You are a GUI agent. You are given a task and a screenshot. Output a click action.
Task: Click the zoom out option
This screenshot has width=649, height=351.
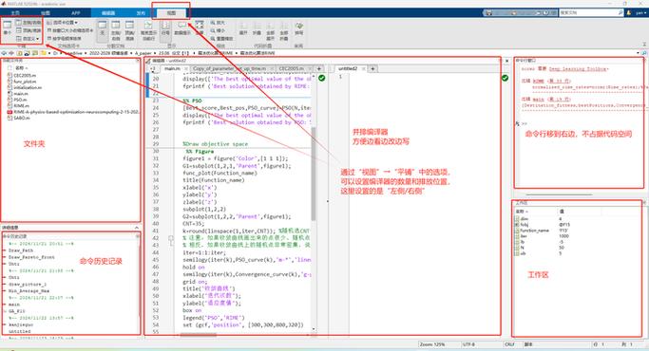tap(218, 30)
